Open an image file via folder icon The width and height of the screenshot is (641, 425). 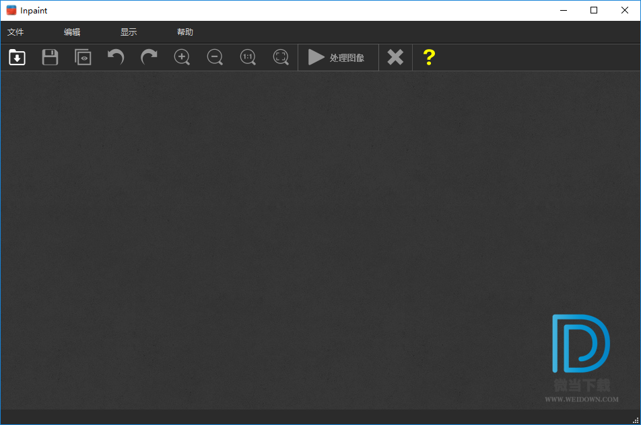pyautogui.click(x=18, y=57)
